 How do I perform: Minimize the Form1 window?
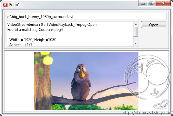143,3
